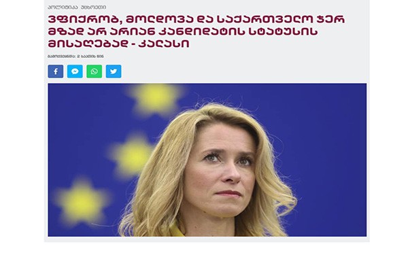This screenshot has width=408, height=272.
Task: Click the red article headline
Action: [197, 31]
